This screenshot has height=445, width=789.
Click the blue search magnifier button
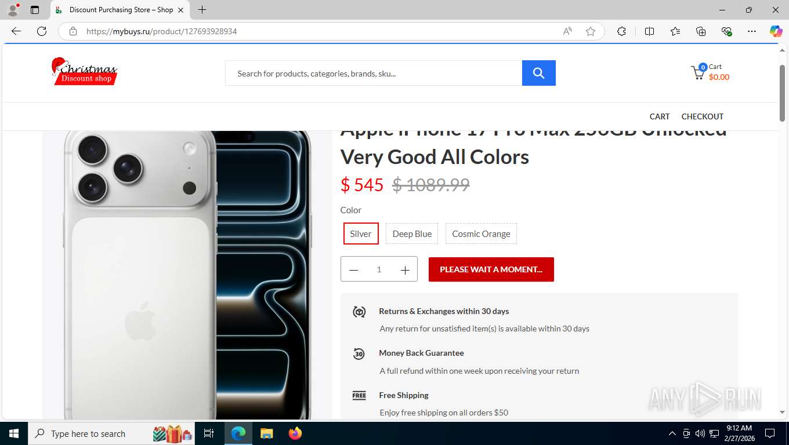tap(538, 73)
